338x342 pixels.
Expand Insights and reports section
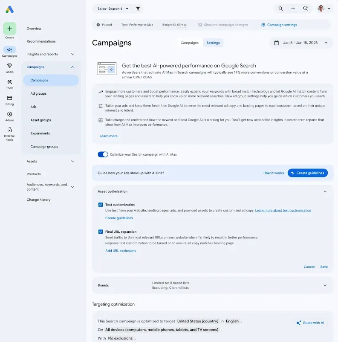point(72,54)
